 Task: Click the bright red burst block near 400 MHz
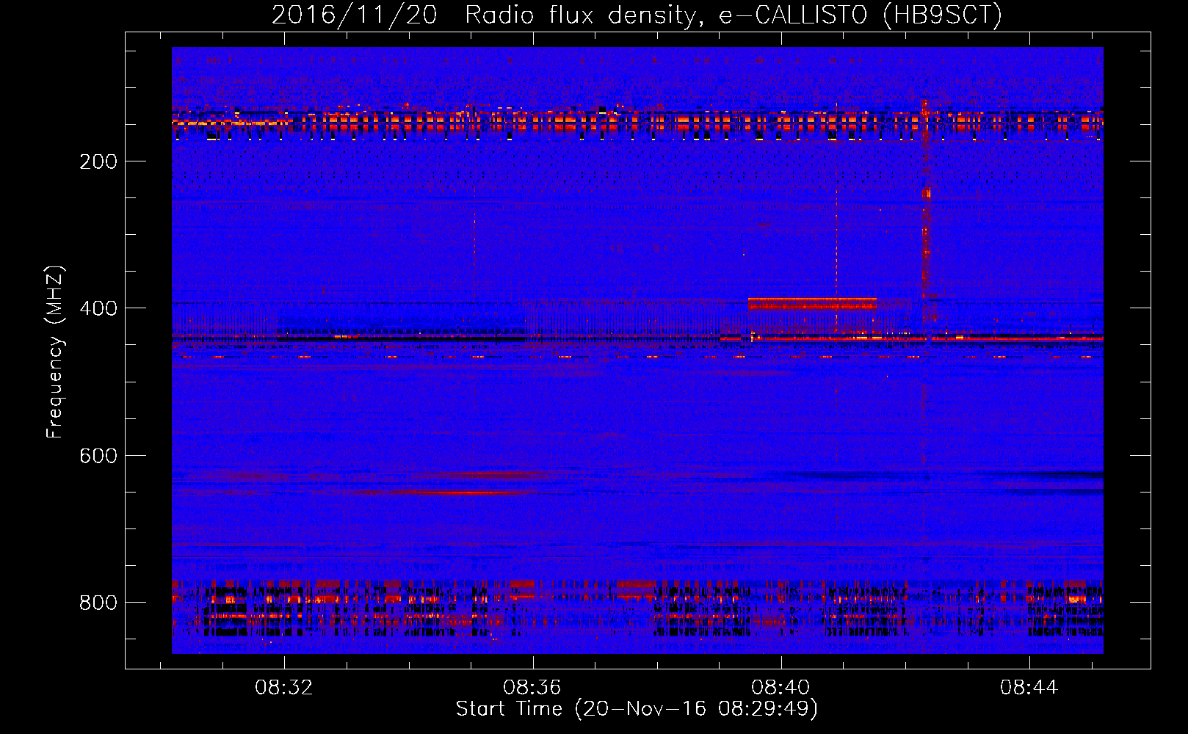(812, 304)
